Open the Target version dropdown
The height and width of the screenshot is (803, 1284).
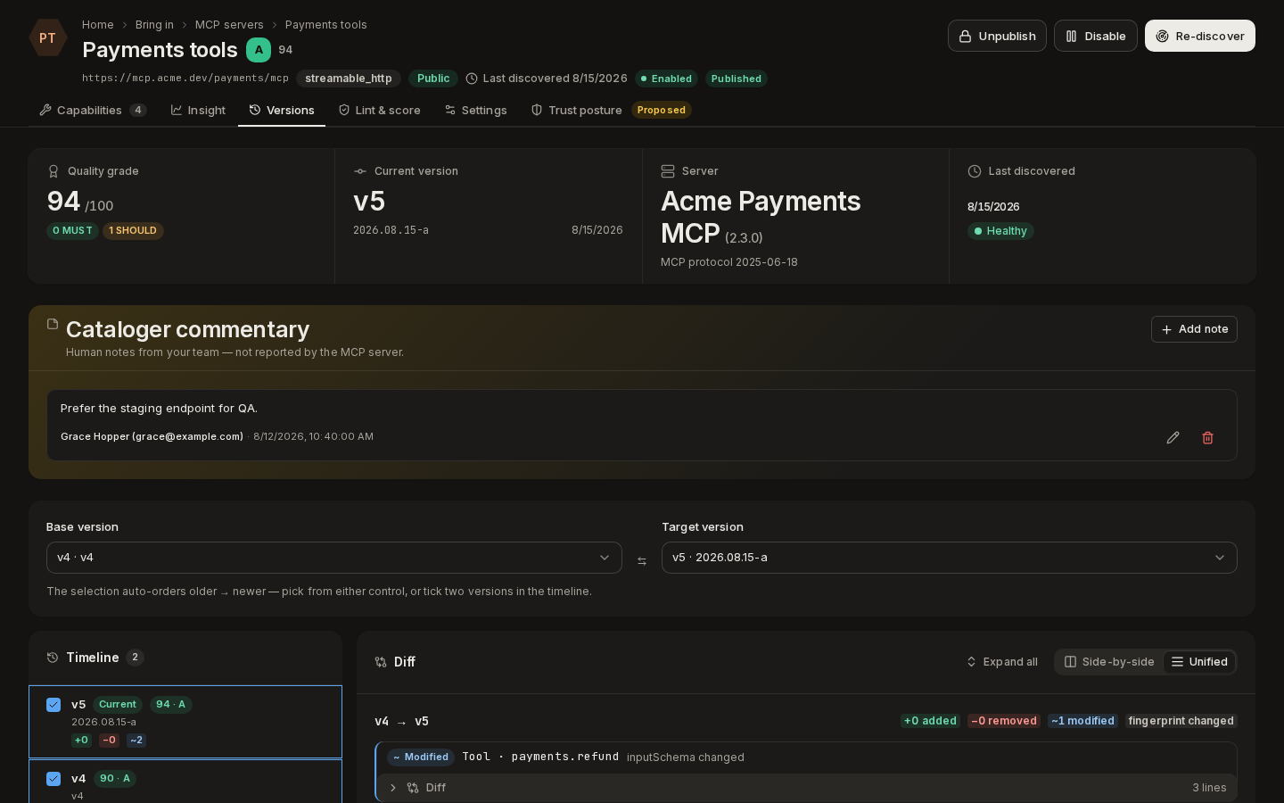click(950, 558)
